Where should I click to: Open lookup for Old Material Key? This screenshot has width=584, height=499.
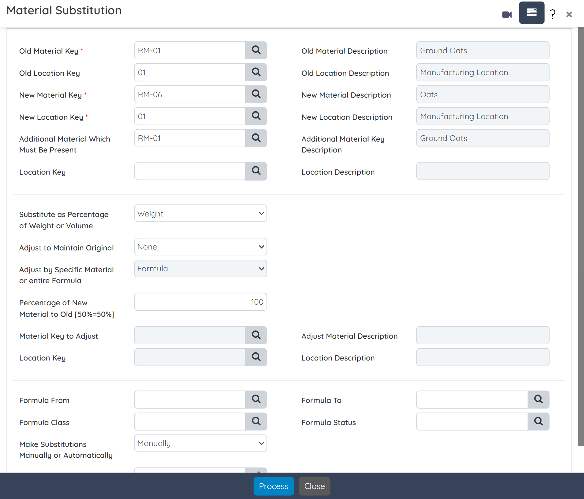256,50
